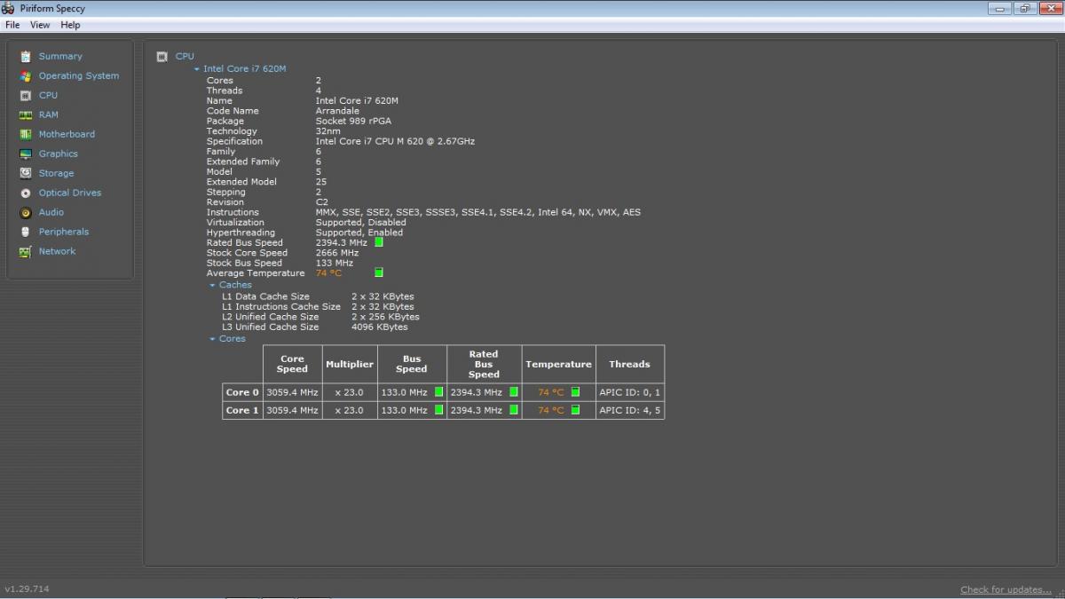Click green indicator next to Average Temperature 74 °C

(379, 272)
